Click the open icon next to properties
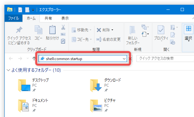 pyautogui.click(x=174, y=28)
